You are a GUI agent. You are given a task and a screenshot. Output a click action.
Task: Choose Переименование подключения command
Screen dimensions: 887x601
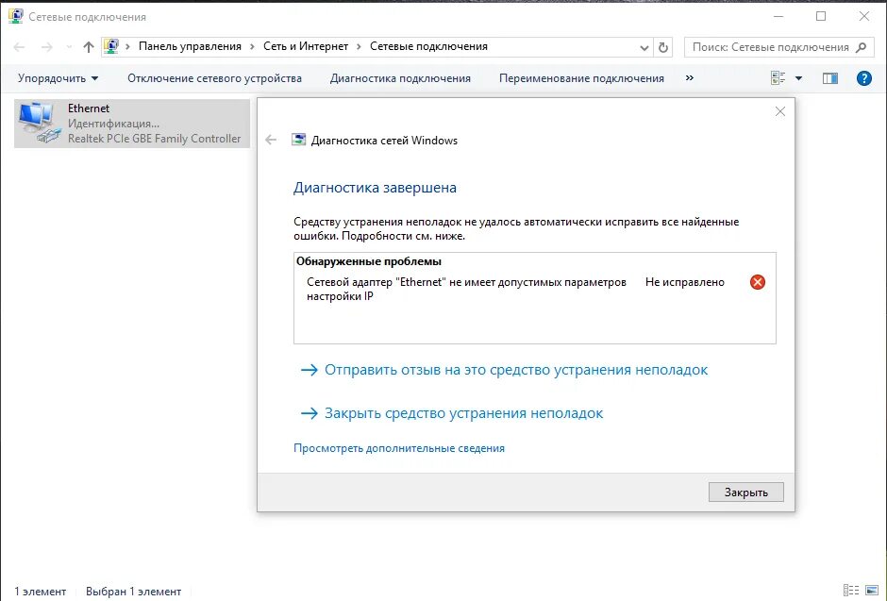coord(581,78)
